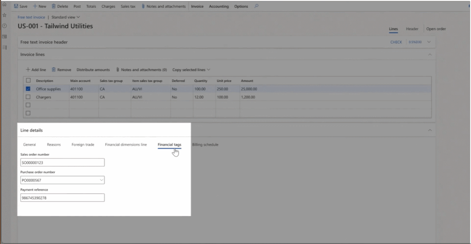Click the CHECK summary link in header

point(396,42)
